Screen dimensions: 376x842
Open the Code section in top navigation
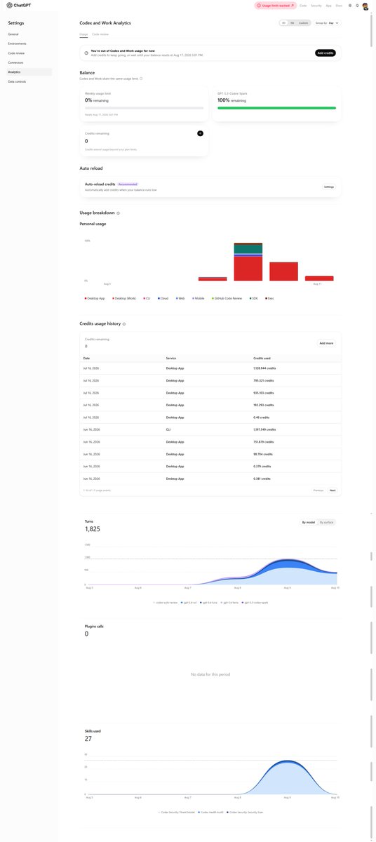pos(303,5)
